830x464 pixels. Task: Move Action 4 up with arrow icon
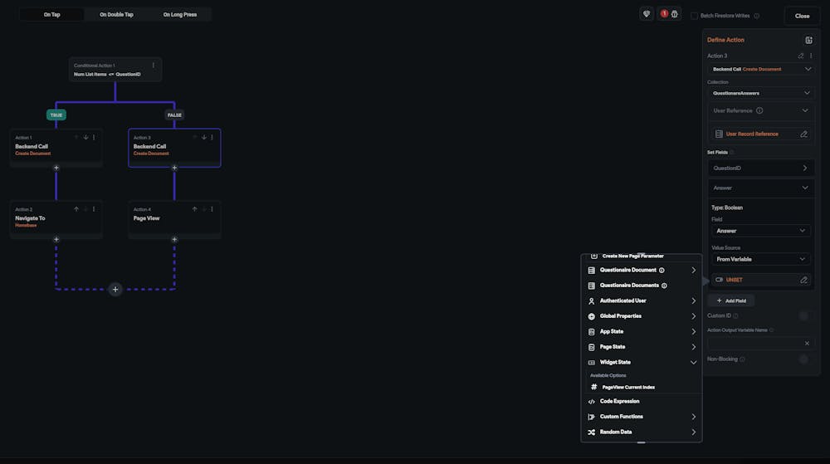pyautogui.click(x=194, y=209)
